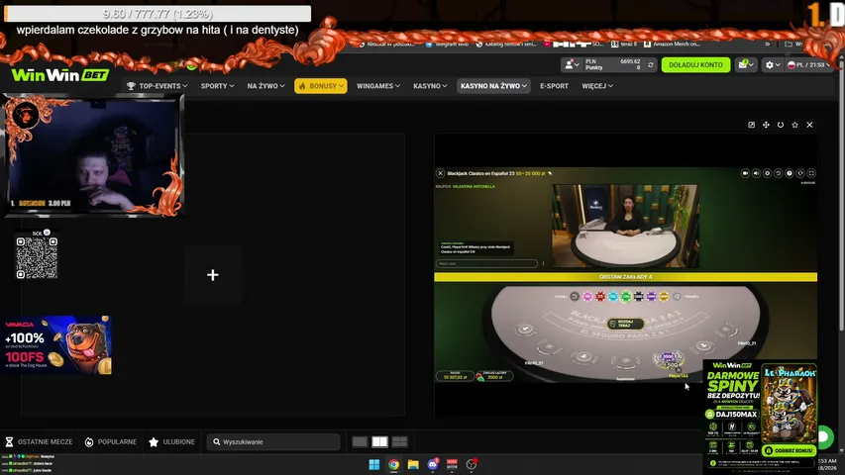Double the bet with x2 button

(677, 296)
